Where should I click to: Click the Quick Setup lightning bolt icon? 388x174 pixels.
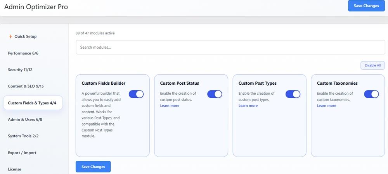coord(10,36)
